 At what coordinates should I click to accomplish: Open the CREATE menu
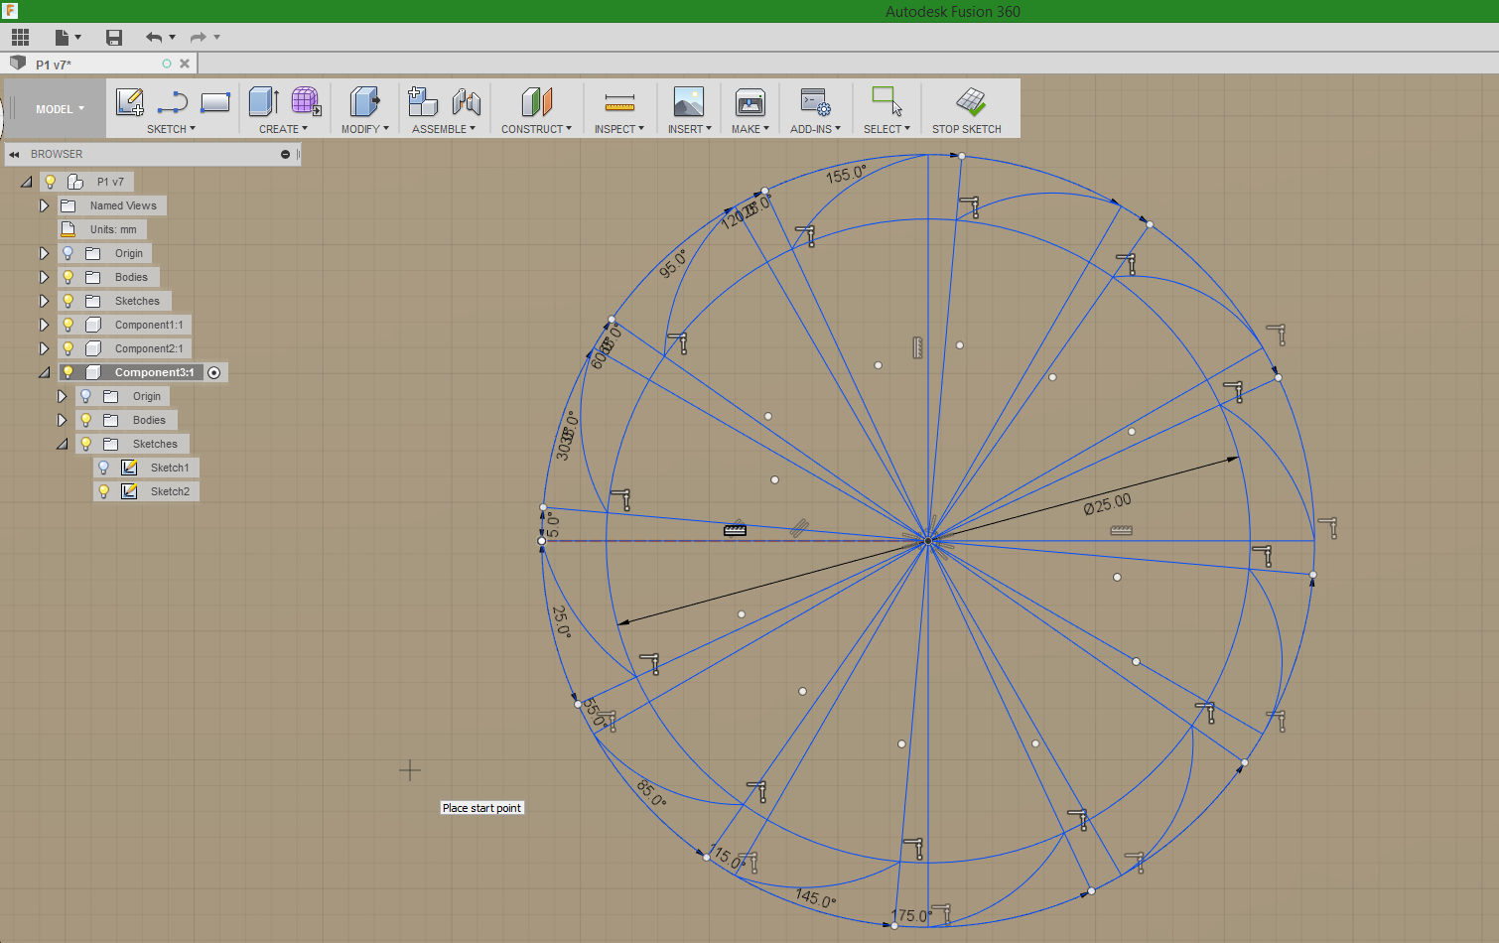pyautogui.click(x=283, y=129)
